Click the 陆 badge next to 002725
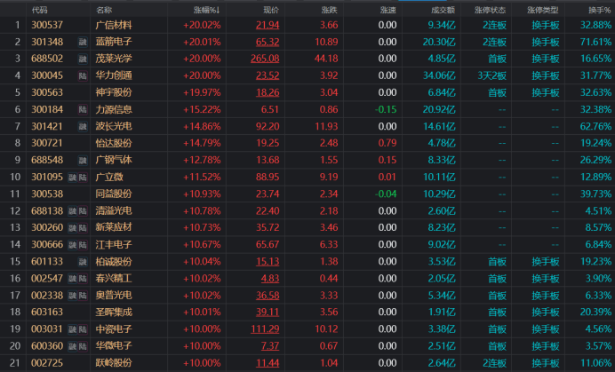Screen dimensions: 615x372 pyautogui.click(x=83, y=362)
